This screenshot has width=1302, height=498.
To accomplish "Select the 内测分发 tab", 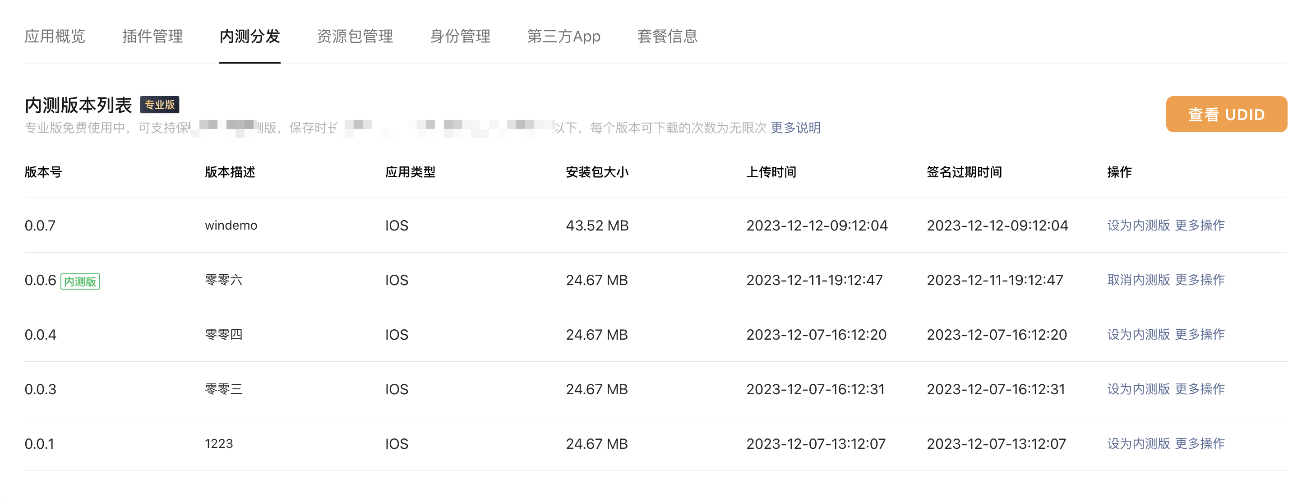I will click(249, 37).
